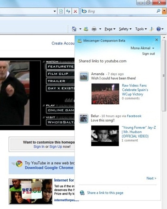Screen dimensions: 167x209
Task: Click the globe icon beside Share a link
Action: 82,193
